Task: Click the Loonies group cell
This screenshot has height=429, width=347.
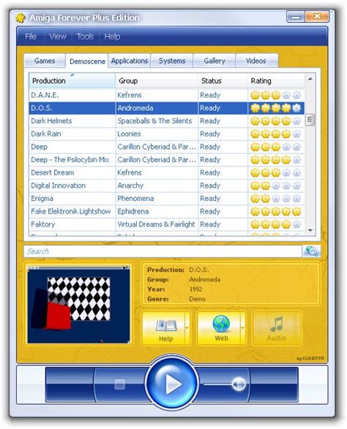Action: point(157,133)
